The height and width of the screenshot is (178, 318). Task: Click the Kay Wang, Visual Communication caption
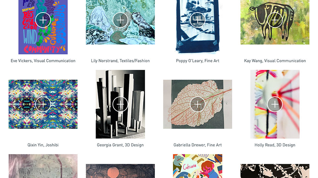coord(275,61)
